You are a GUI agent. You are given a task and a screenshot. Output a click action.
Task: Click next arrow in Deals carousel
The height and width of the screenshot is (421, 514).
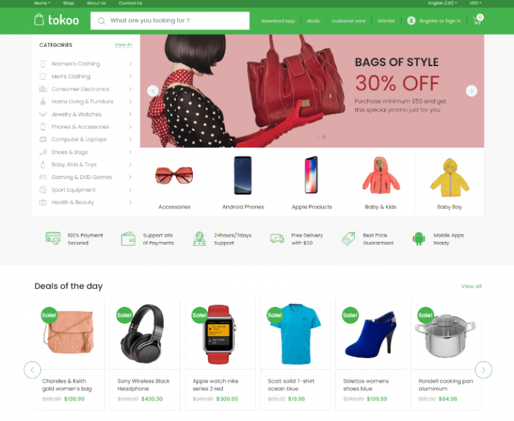(x=483, y=370)
